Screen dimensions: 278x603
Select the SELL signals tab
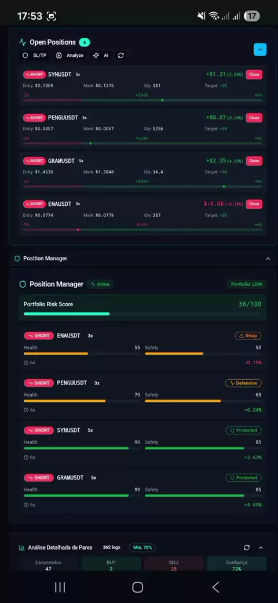click(x=174, y=565)
